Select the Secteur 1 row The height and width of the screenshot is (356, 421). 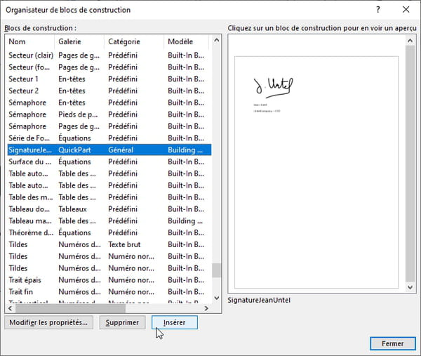pyautogui.click(x=109, y=79)
